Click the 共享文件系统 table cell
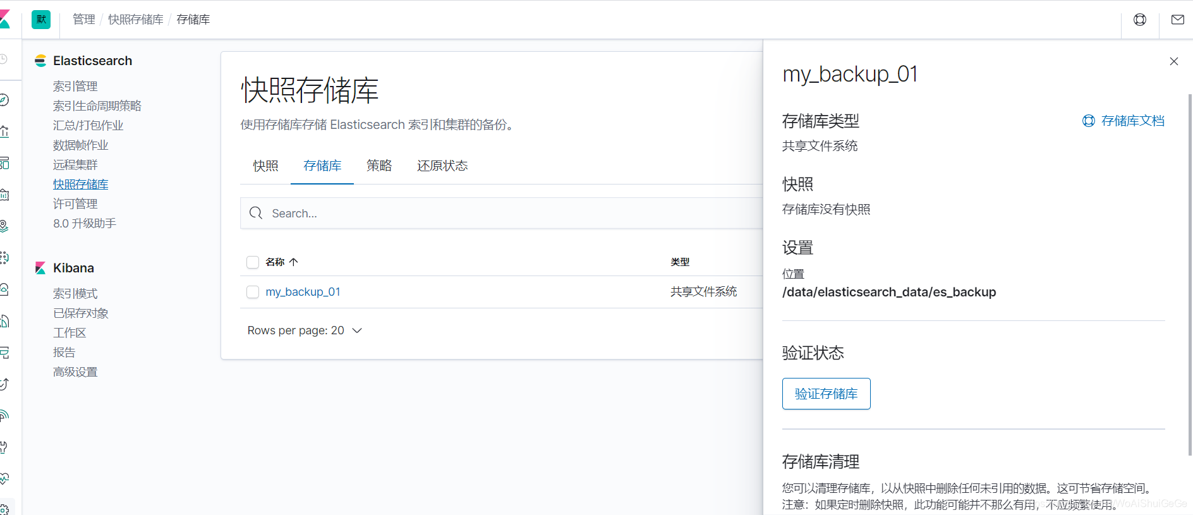 coord(704,291)
